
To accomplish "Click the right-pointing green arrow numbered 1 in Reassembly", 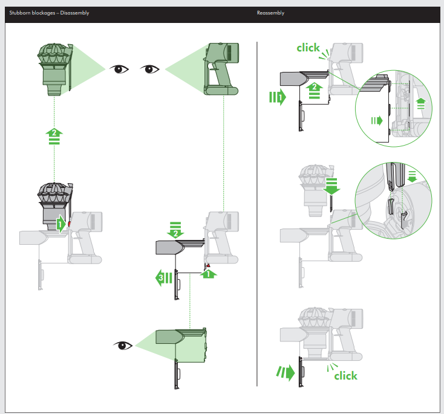I will (278, 97).
